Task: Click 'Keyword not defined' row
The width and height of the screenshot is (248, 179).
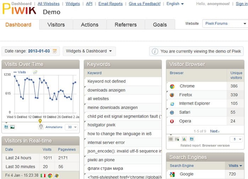Action: 123,81
